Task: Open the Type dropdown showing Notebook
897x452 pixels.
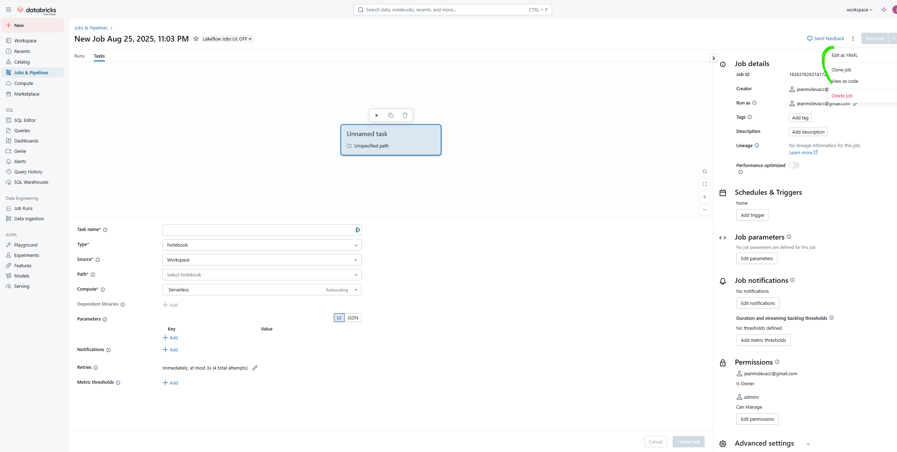Action: coord(262,245)
